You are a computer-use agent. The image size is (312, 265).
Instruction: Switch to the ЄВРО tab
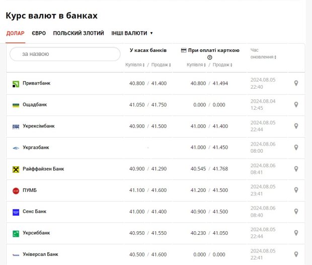[39, 33]
